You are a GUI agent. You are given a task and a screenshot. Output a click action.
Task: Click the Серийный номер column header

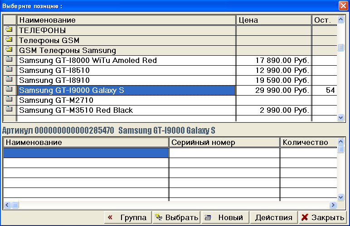[x=224, y=142]
